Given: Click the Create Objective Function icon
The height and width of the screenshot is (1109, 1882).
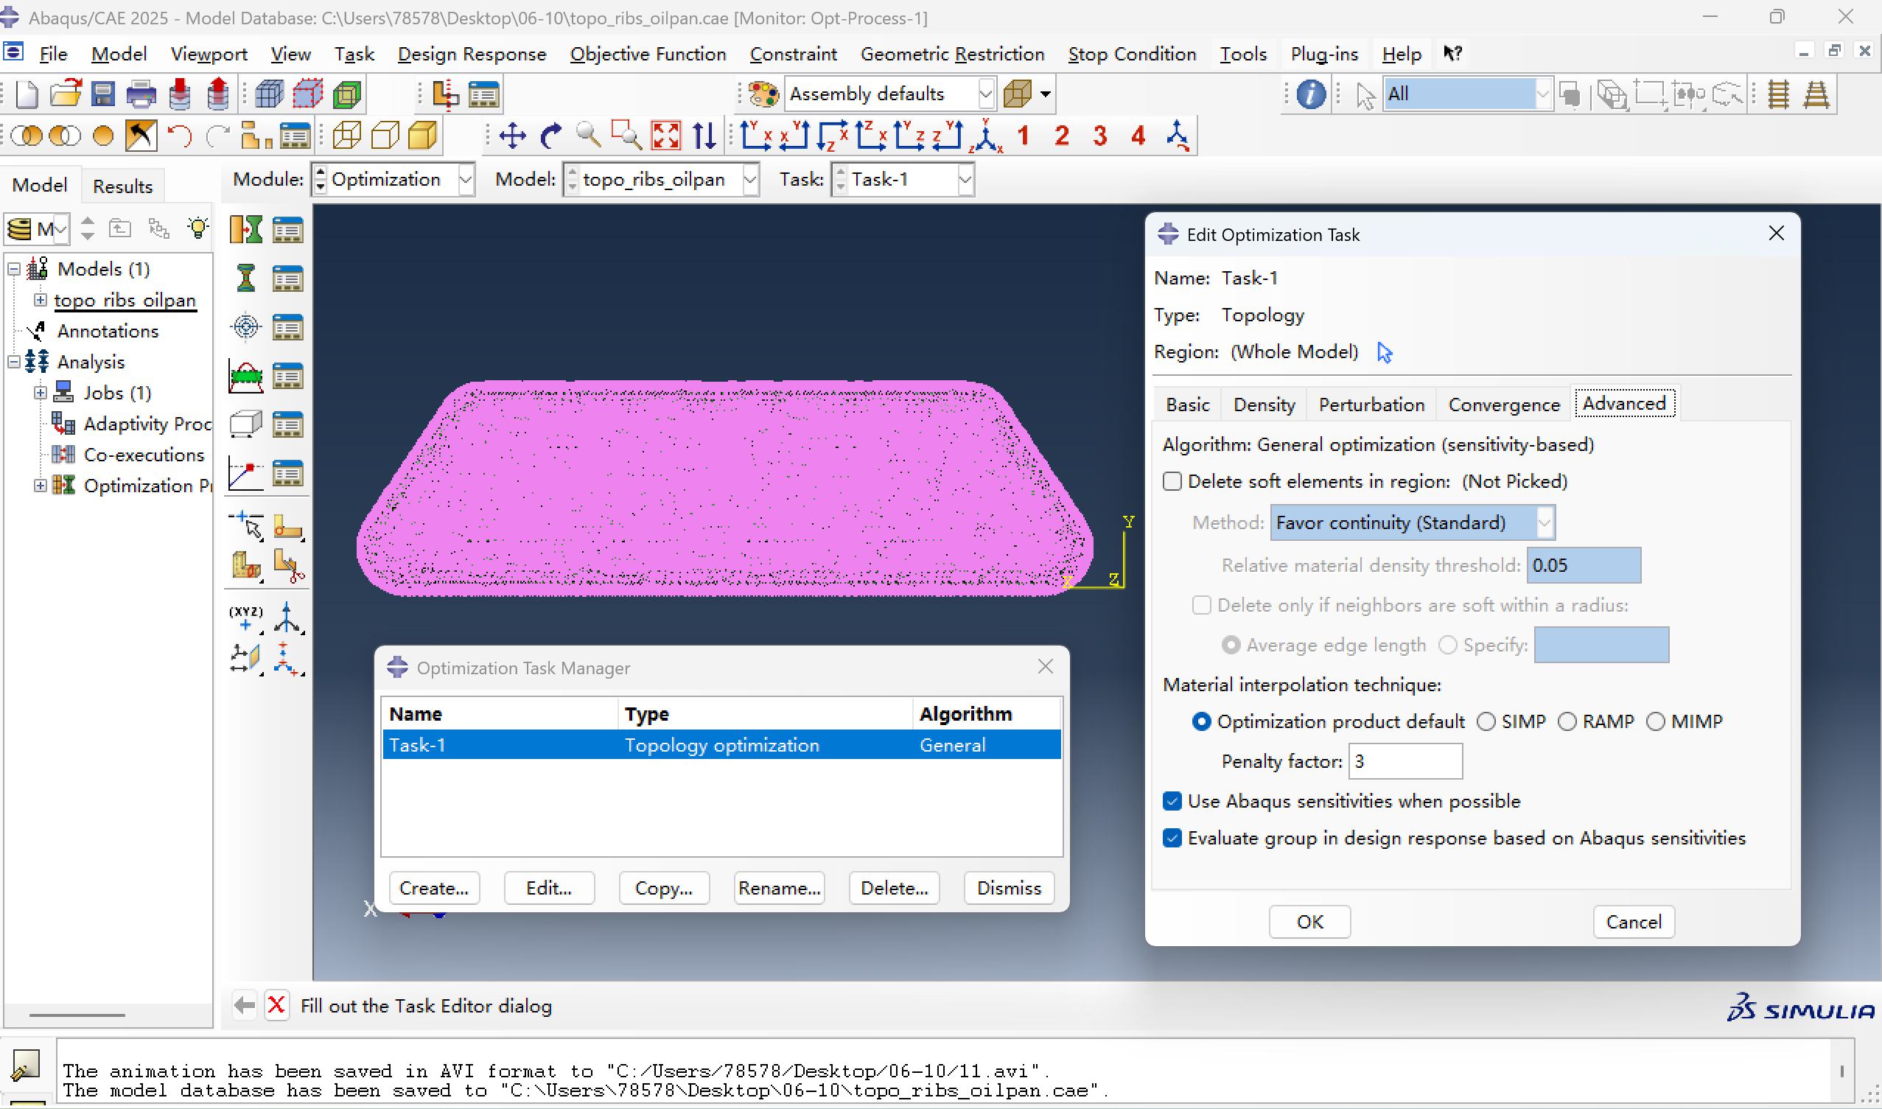Looking at the screenshot, I should 246,326.
